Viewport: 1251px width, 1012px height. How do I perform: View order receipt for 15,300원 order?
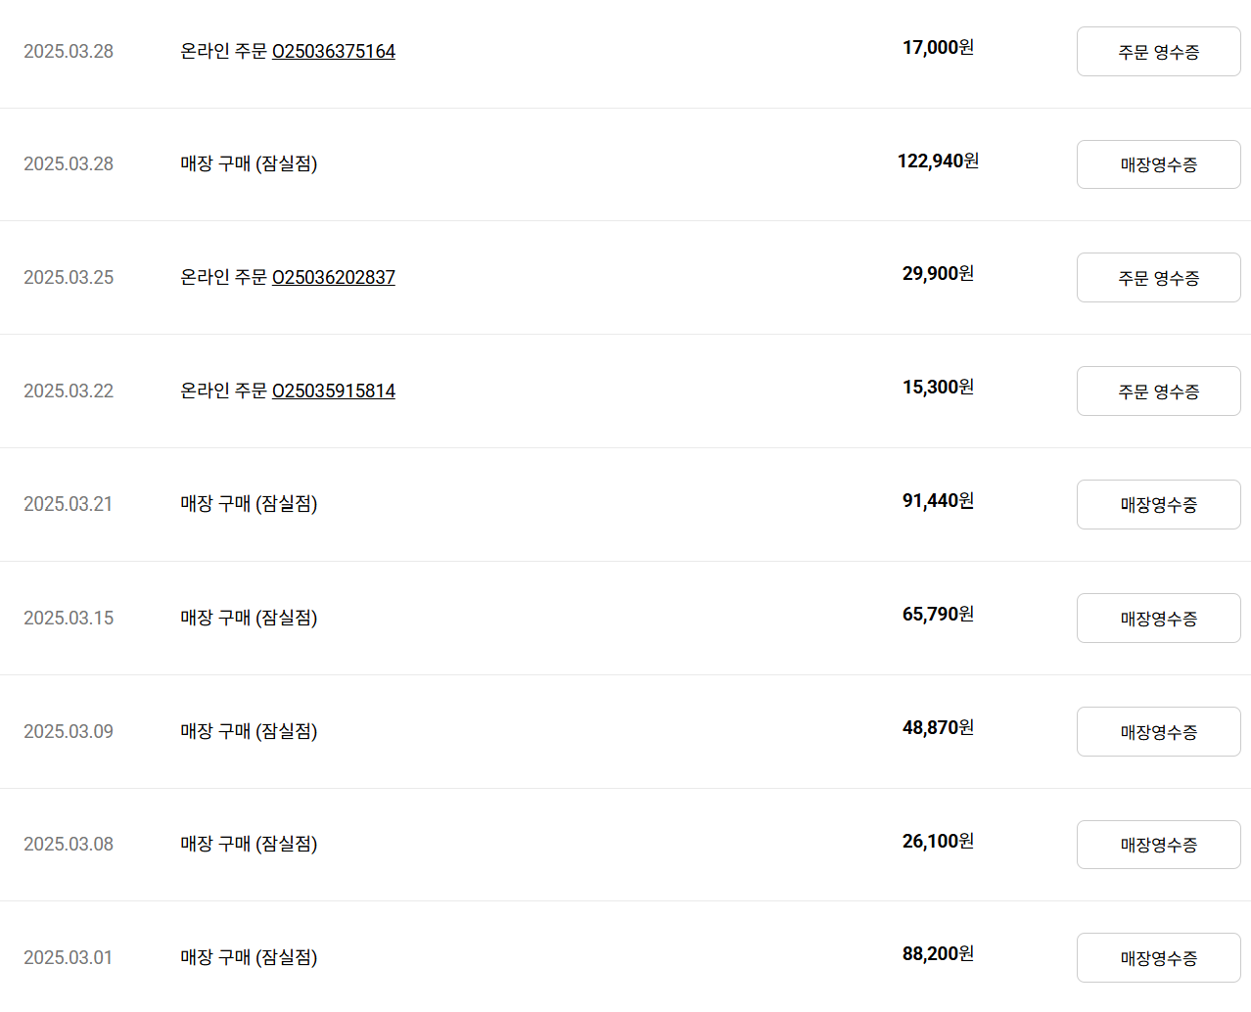pos(1159,391)
